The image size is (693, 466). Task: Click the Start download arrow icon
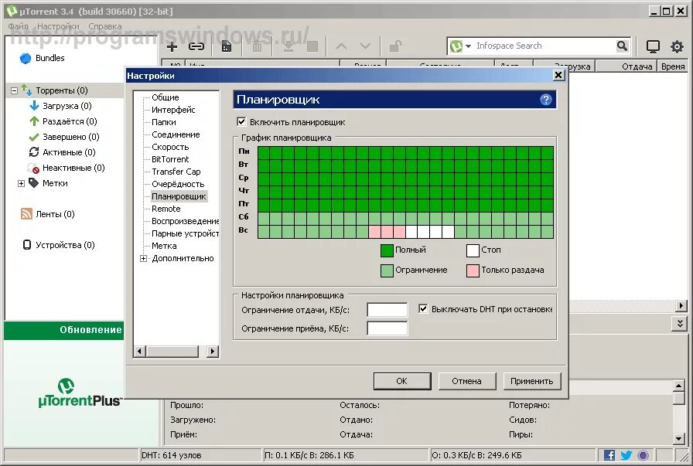[x=288, y=46]
